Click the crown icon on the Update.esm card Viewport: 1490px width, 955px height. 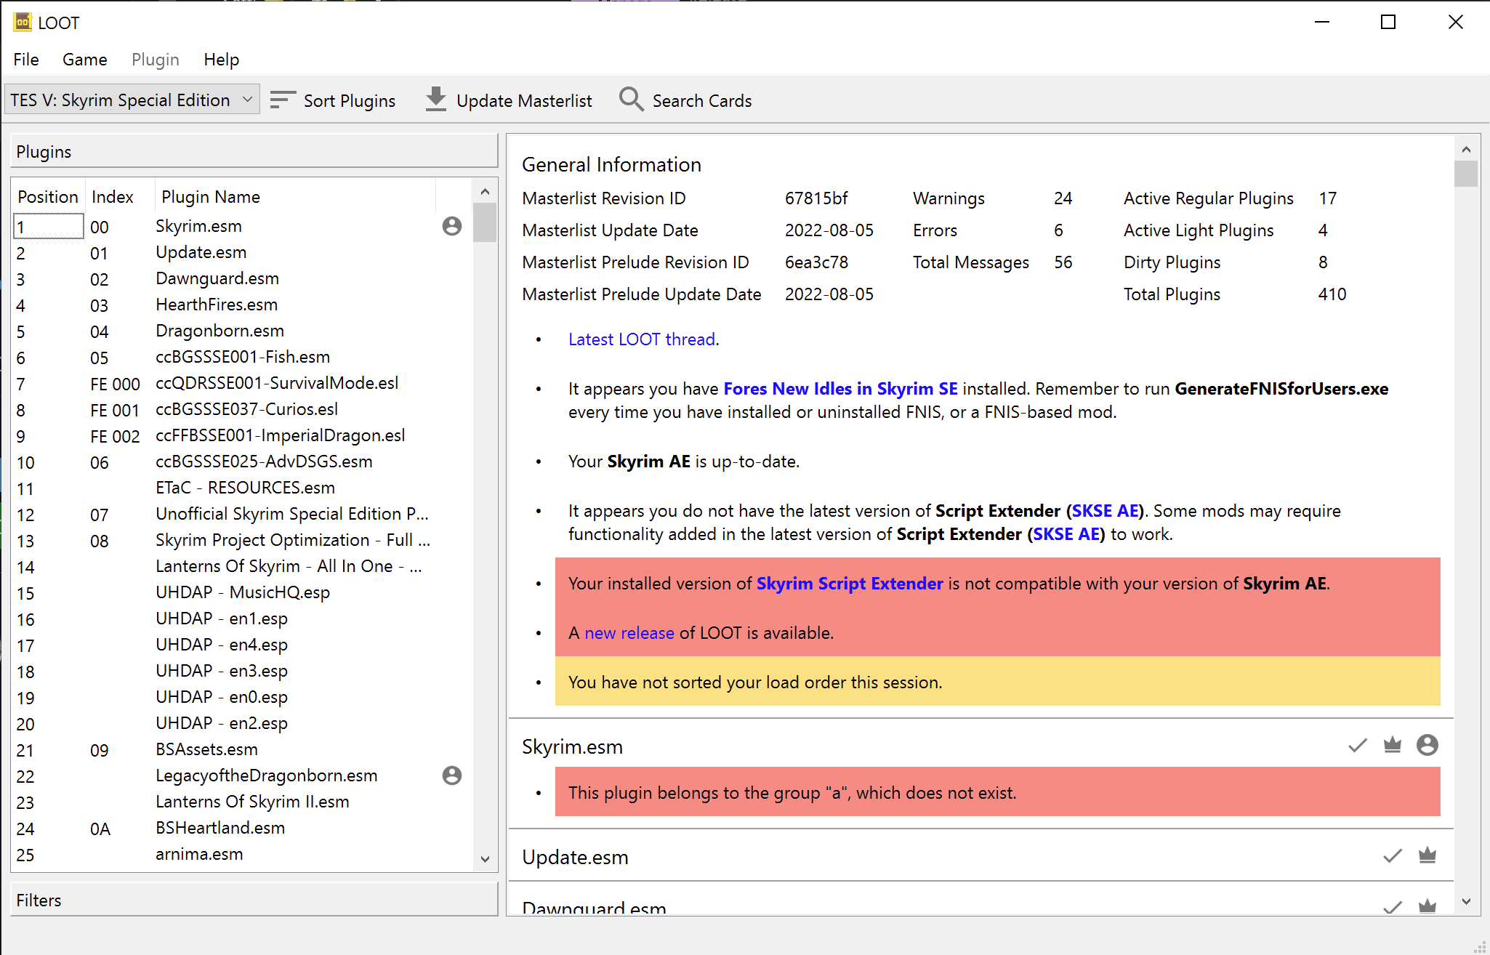1427,856
